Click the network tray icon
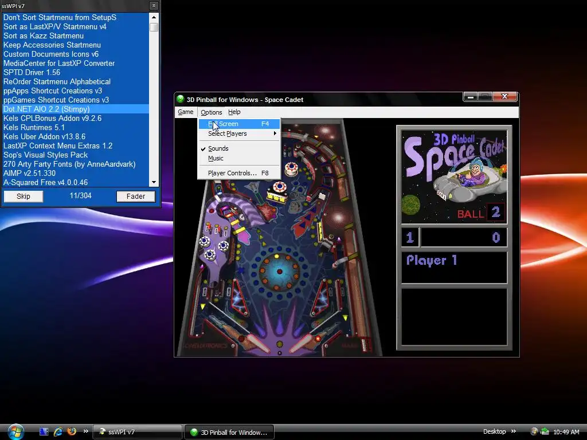 [x=544, y=432]
